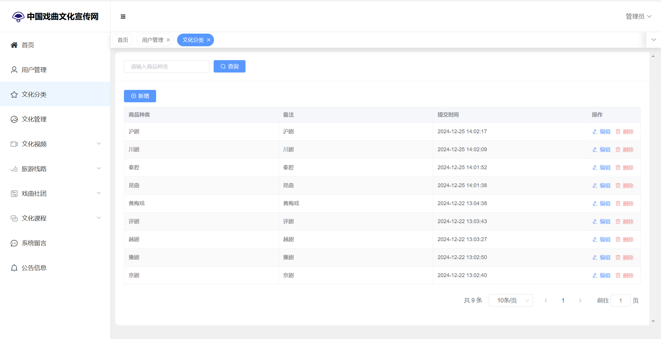The width and height of the screenshot is (661, 339).
Task: Switch to the 首页 tab
Action: point(123,40)
